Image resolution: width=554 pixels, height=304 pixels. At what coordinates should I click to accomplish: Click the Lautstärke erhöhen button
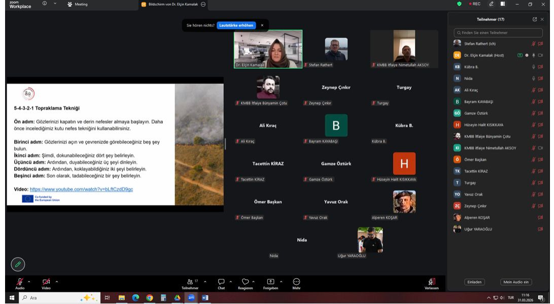[x=236, y=25]
